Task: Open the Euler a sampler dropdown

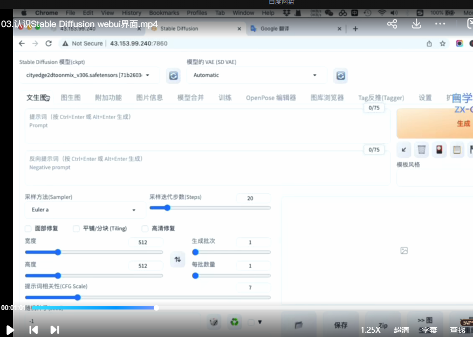Action: tap(85, 210)
